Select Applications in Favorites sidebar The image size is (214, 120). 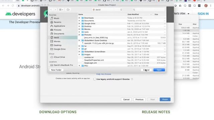[59, 26]
